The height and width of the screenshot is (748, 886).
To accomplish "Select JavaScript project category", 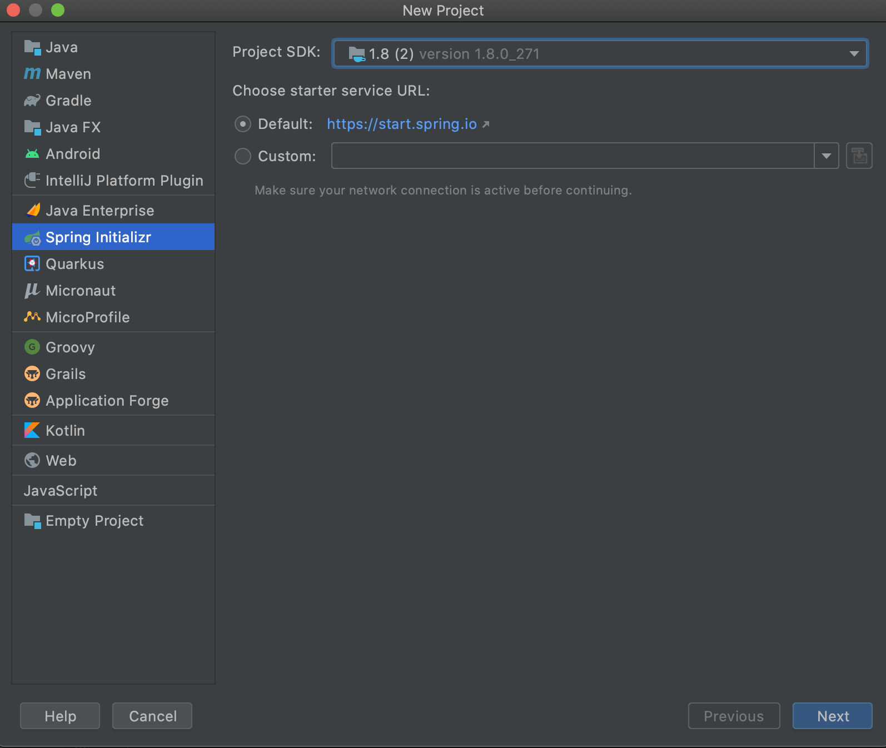I will pos(113,491).
